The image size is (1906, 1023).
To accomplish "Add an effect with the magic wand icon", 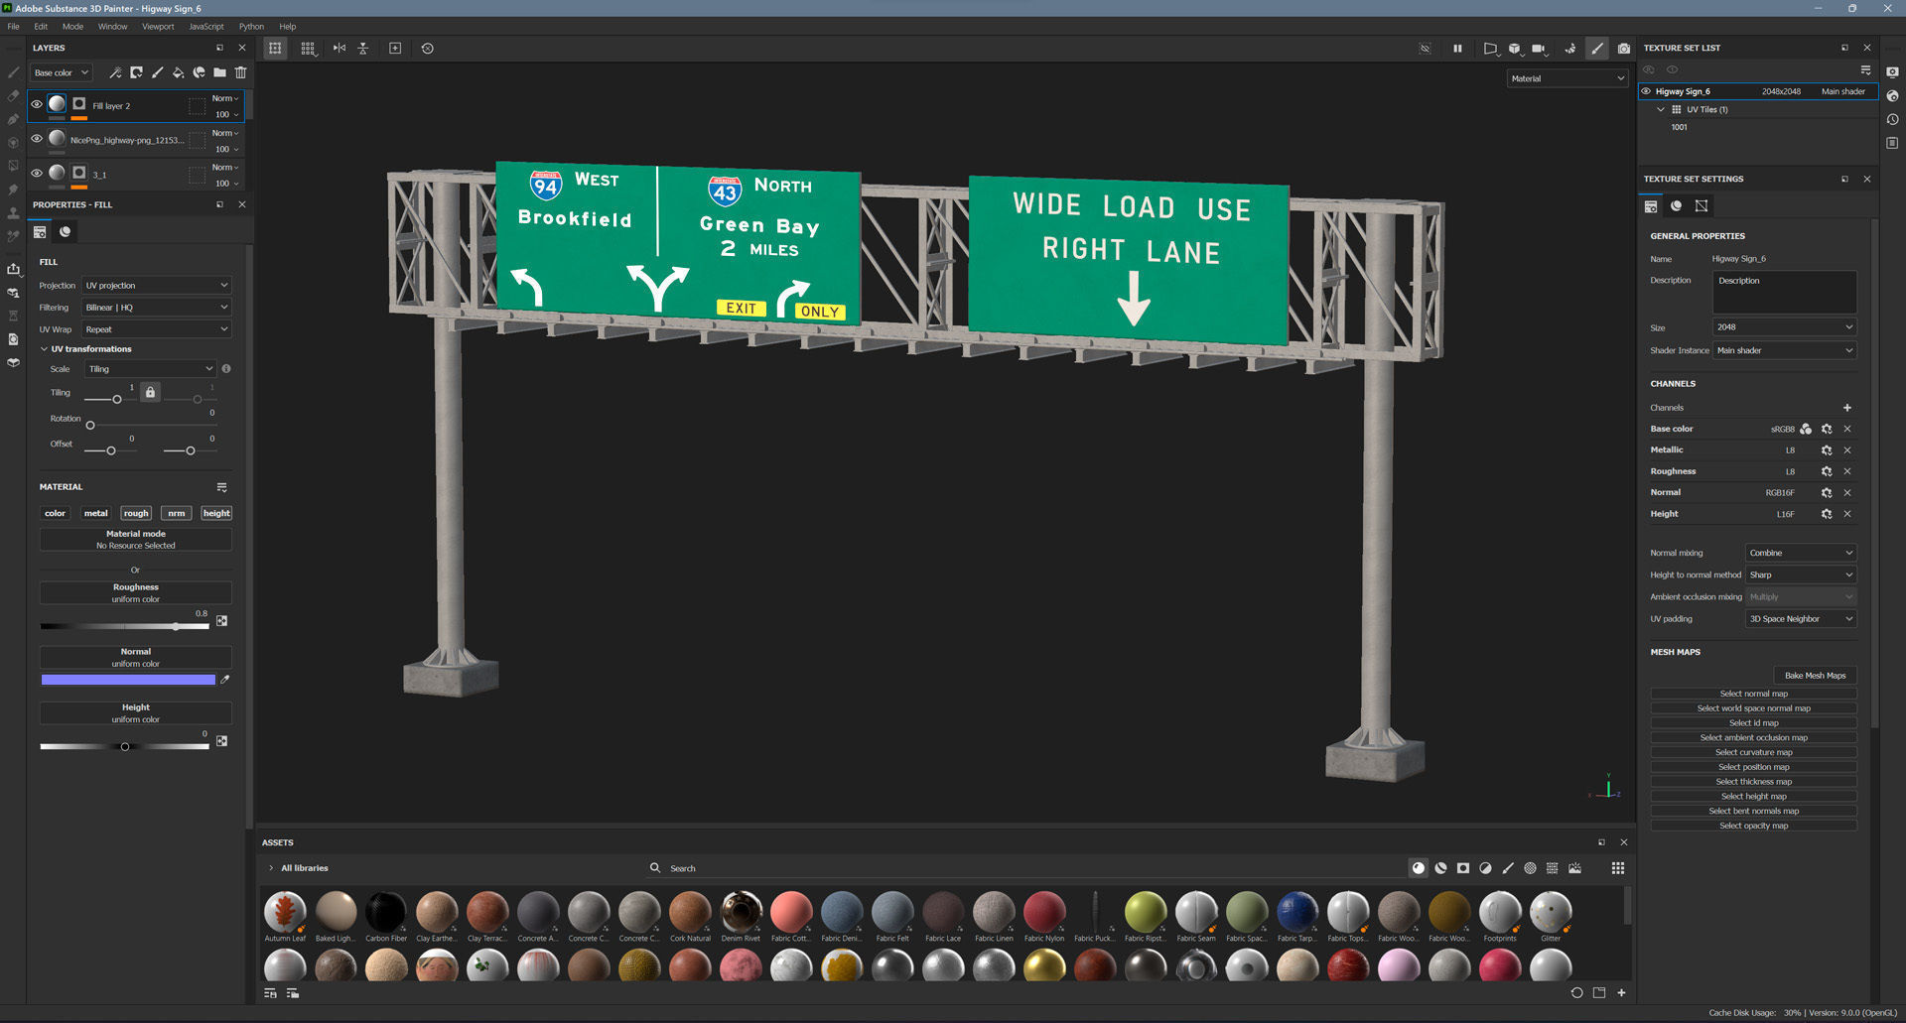I will [x=115, y=72].
